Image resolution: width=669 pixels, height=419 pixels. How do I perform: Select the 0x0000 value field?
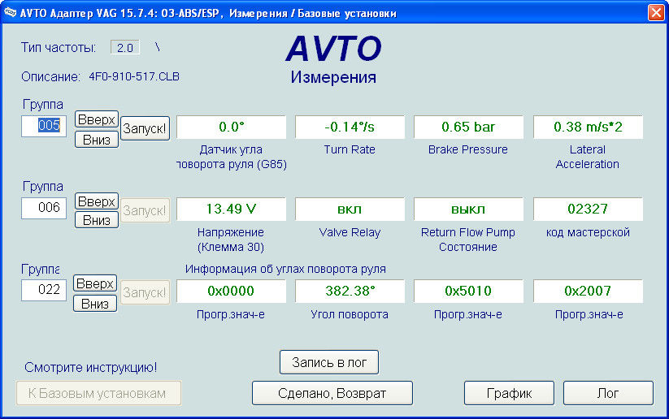[231, 292]
